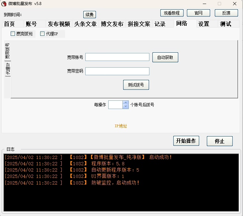The width and height of the screenshot is (243, 216).
Task: Open the 反馈 feedback button
Action: (x=226, y=13)
